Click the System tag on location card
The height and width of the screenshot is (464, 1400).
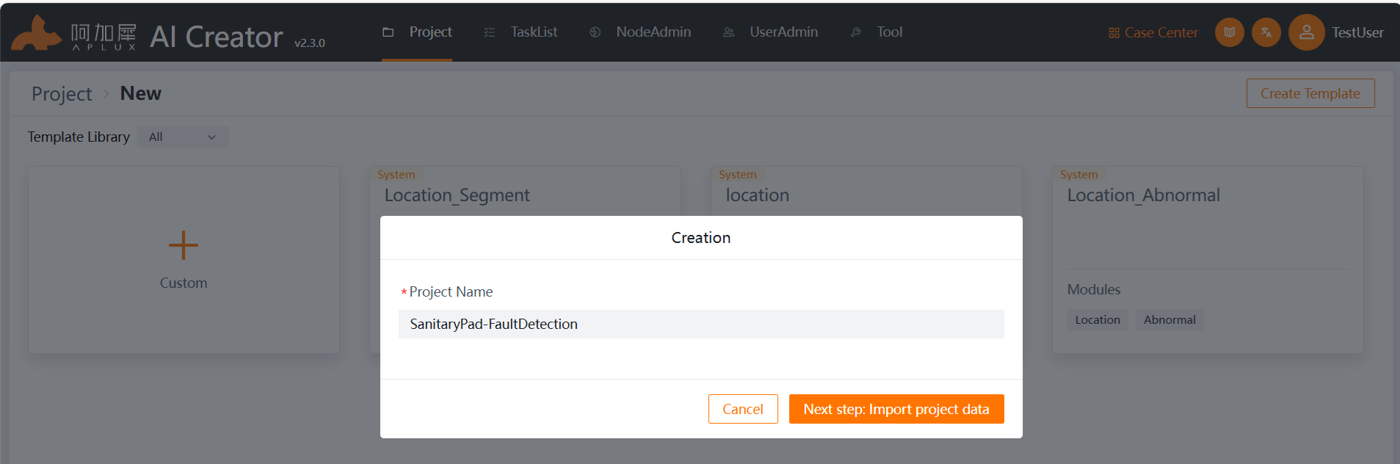pos(737,175)
